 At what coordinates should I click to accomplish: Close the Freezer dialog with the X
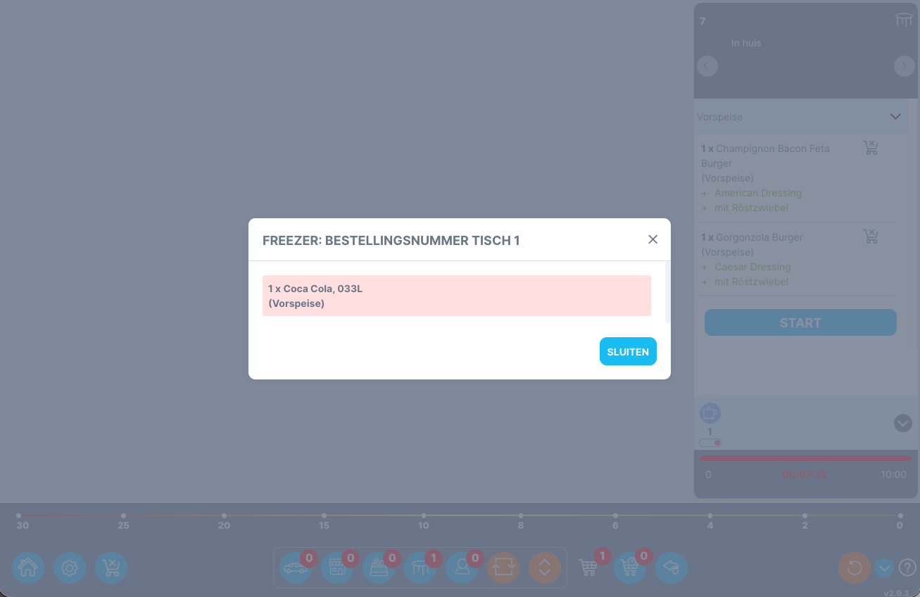(x=653, y=239)
